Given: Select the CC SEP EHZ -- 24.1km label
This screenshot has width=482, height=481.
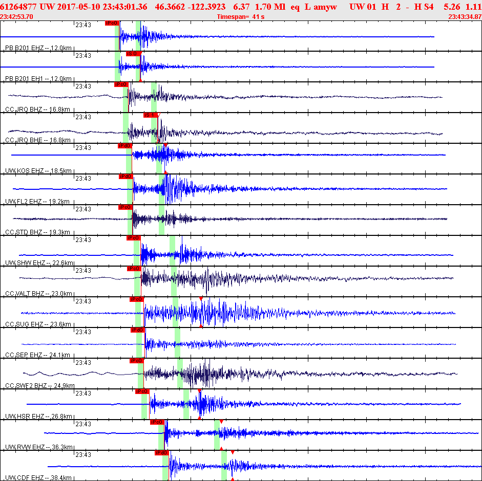Looking at the screenshot, I should pos(38,355).
